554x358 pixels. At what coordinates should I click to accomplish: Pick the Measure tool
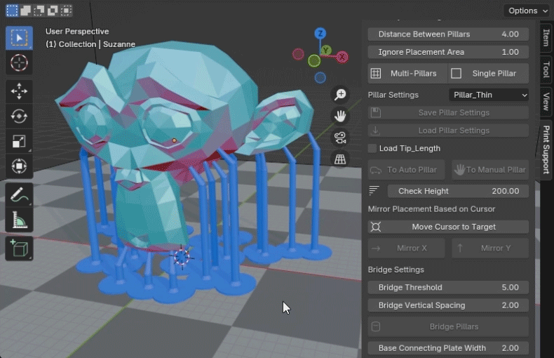19,220
